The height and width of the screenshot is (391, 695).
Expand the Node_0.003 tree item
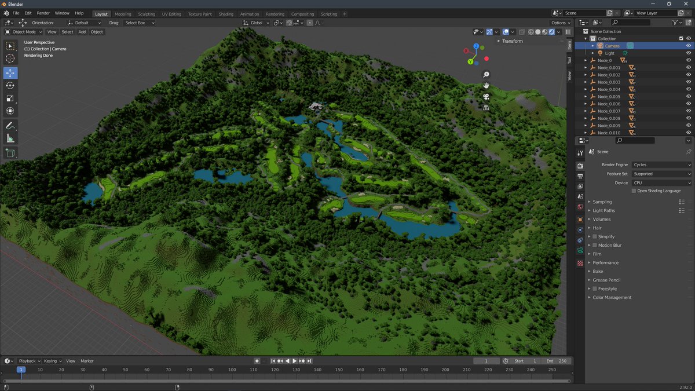586,82
